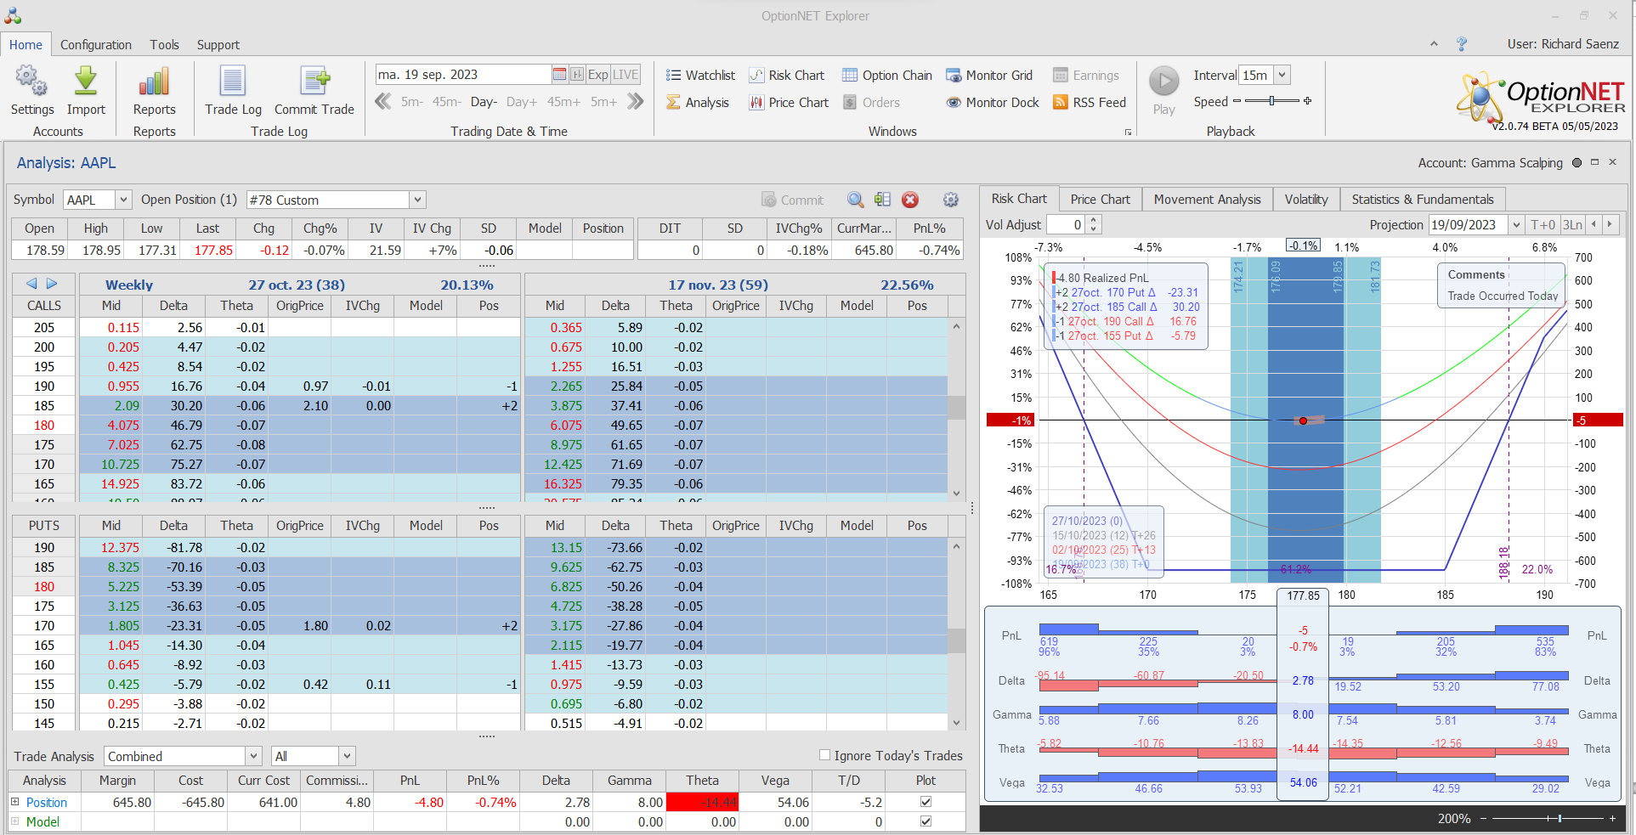Click previous expiration left arrow in chain
Screen dimensions: 1636x835
pos(31,284)
